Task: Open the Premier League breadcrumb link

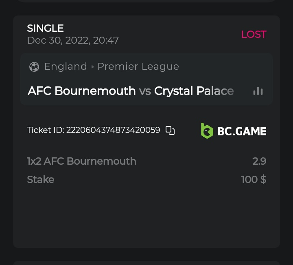Action: 138,66
